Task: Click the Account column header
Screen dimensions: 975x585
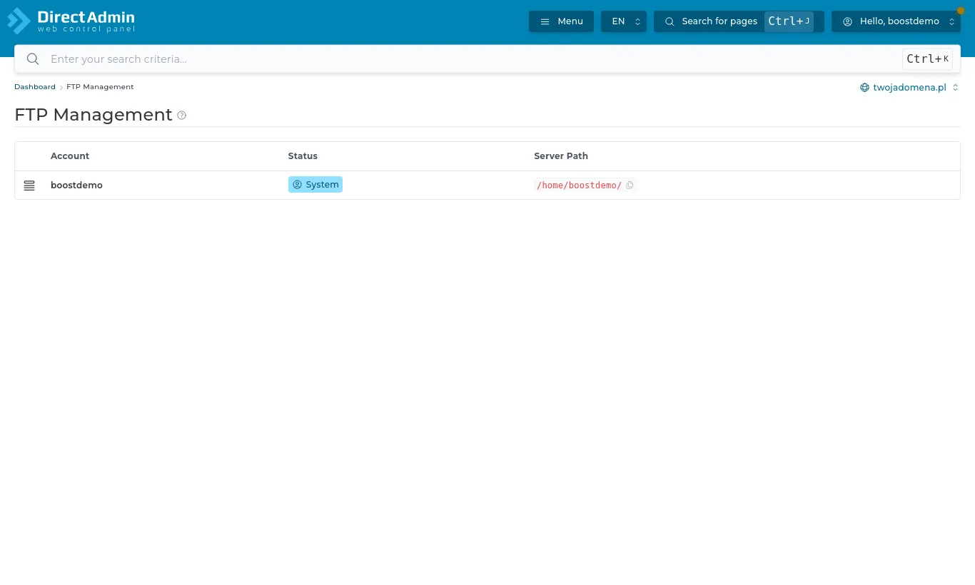Action: [70, 156]
